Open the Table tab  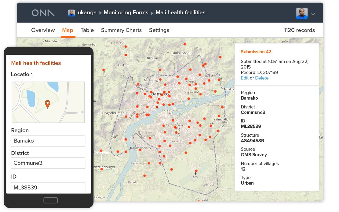(87, 30)
